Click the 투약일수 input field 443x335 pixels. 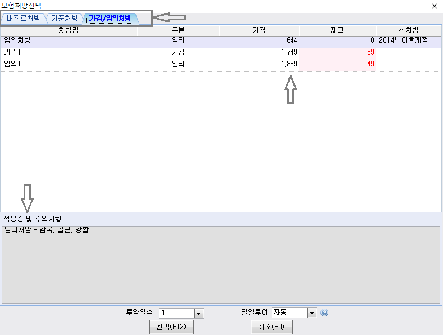(x=177, y=313)
